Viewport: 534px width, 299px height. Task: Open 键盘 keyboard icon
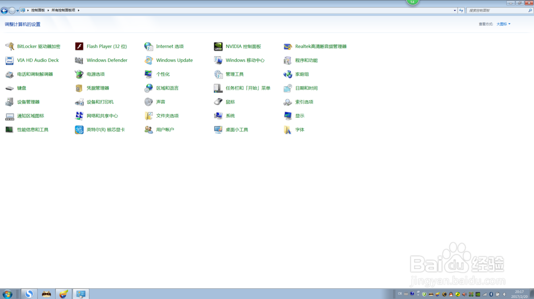10,88
